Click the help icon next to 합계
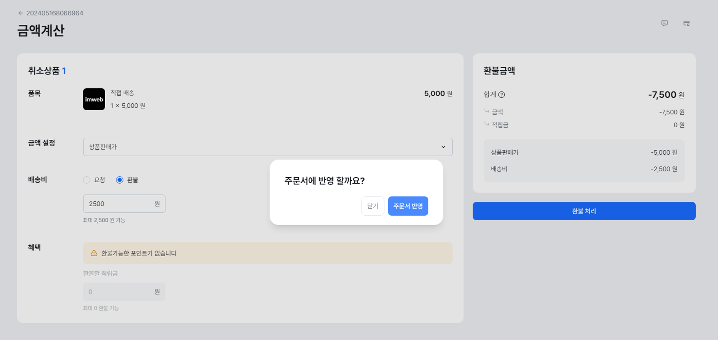 tap(502, 95)
